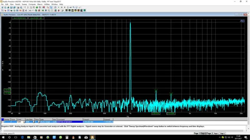Open the Macro menu
This screenshot has width=250, height=140.
click(40, 4)
